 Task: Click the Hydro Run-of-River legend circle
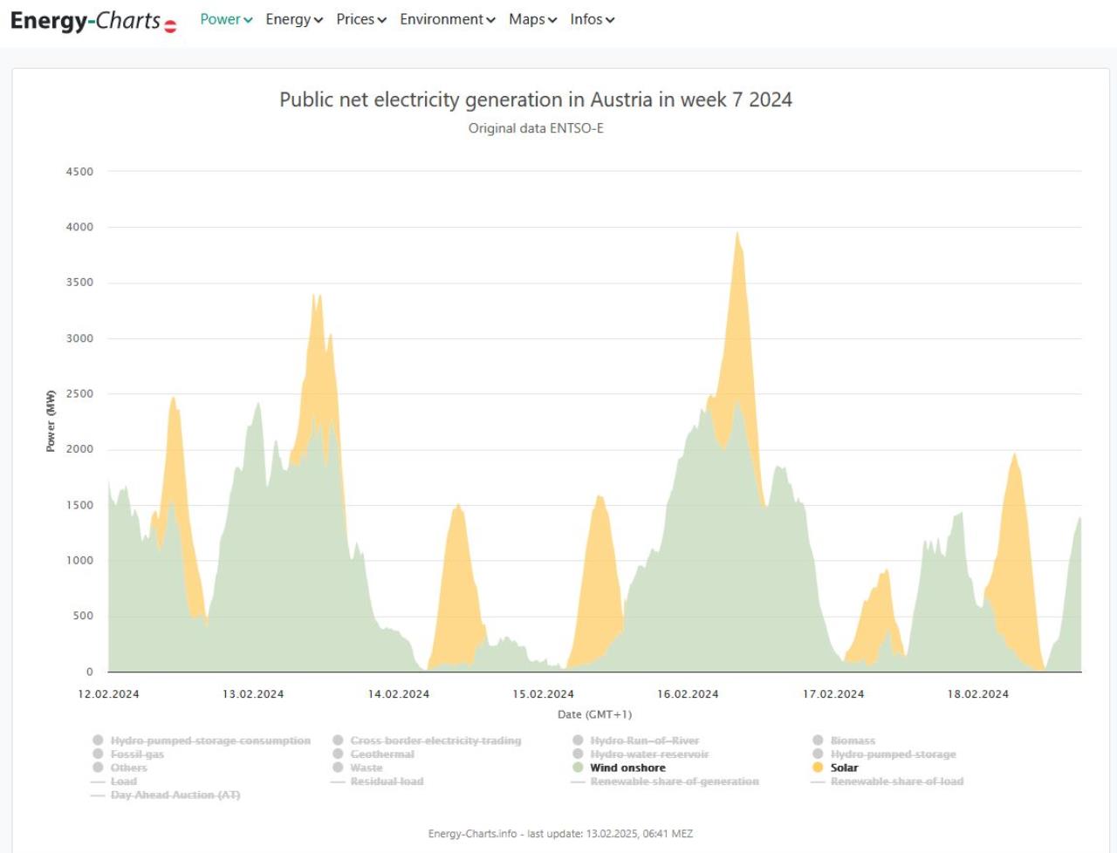click(x=578, y=740)
